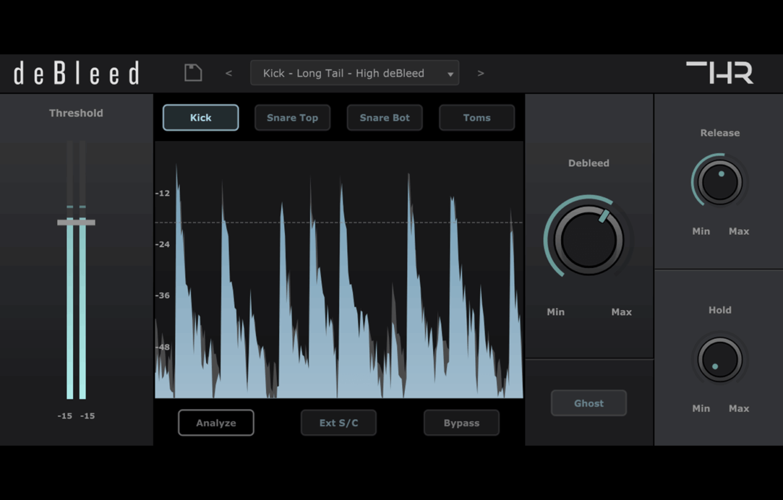Open the Kick - Long Tail preset dropdown
The width and height of the screenshot is (783, 500).
tap(344, 73)
